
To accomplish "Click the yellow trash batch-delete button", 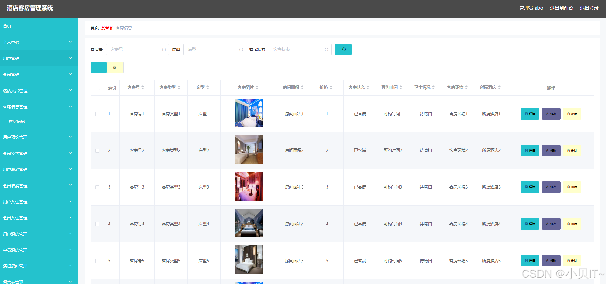I will tap(115, 67).
